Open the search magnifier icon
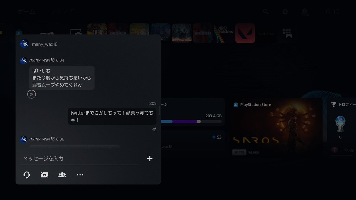The width and height of the screenshot is (356, 200). pyautogui.click(x=266, y=12)
